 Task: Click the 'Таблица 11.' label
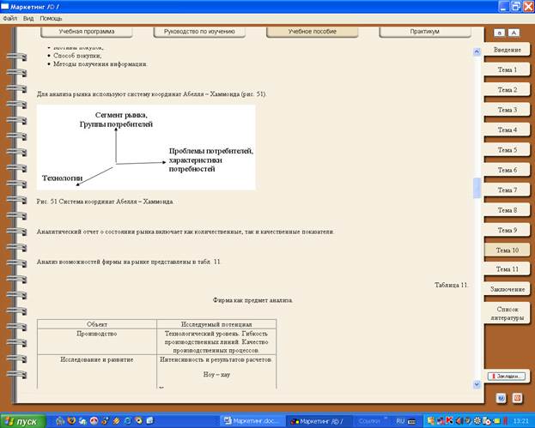click(x=451, y=286)
